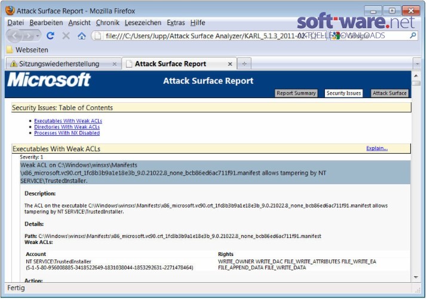Click the Weak ACL on C:\Windows\winsxs heading

tap(215, 173)
